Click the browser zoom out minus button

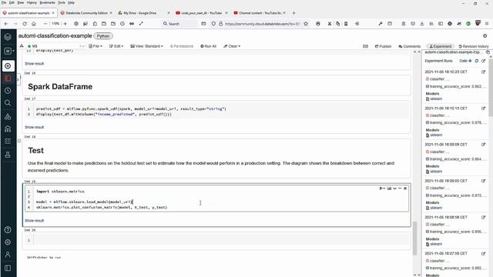click(45, 24)
